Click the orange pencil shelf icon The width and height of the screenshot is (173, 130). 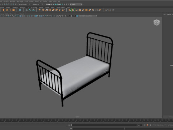pos(106,10)
